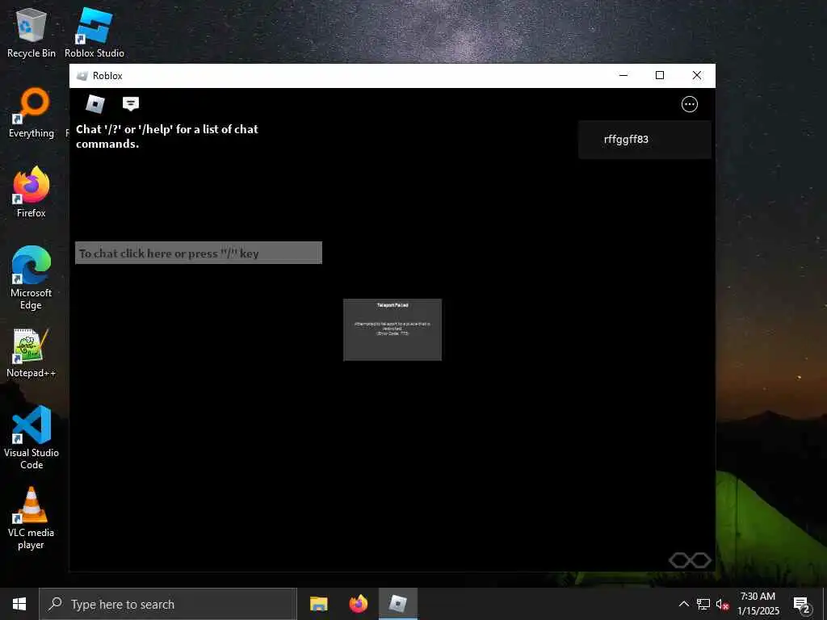The image size is (827, 620).
Task: Open the Windows Start menu
Action: click(x=19, y=604)
